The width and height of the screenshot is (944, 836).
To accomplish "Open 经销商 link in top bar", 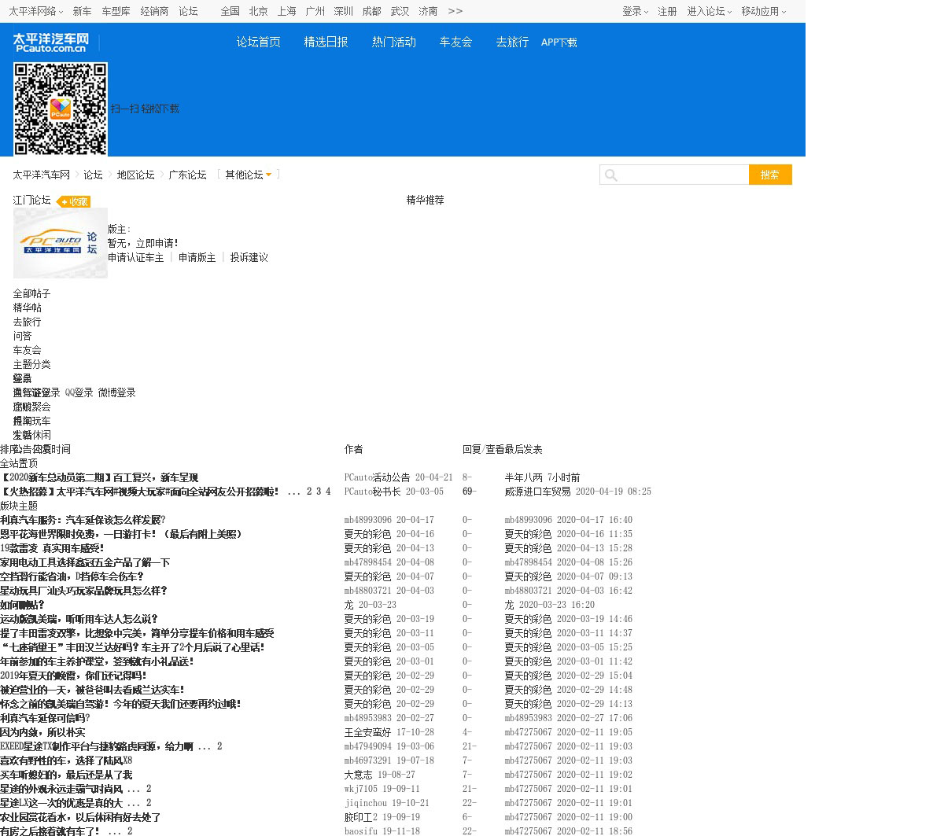I will click(x=155, y=11).
